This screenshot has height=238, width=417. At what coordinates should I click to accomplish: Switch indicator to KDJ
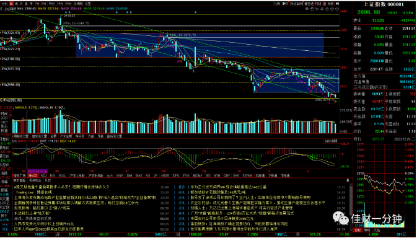[x=43, y=175]
